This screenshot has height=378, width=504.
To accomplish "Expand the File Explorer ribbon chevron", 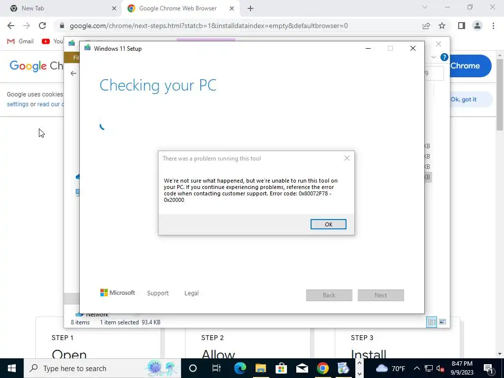I will 433,57.
